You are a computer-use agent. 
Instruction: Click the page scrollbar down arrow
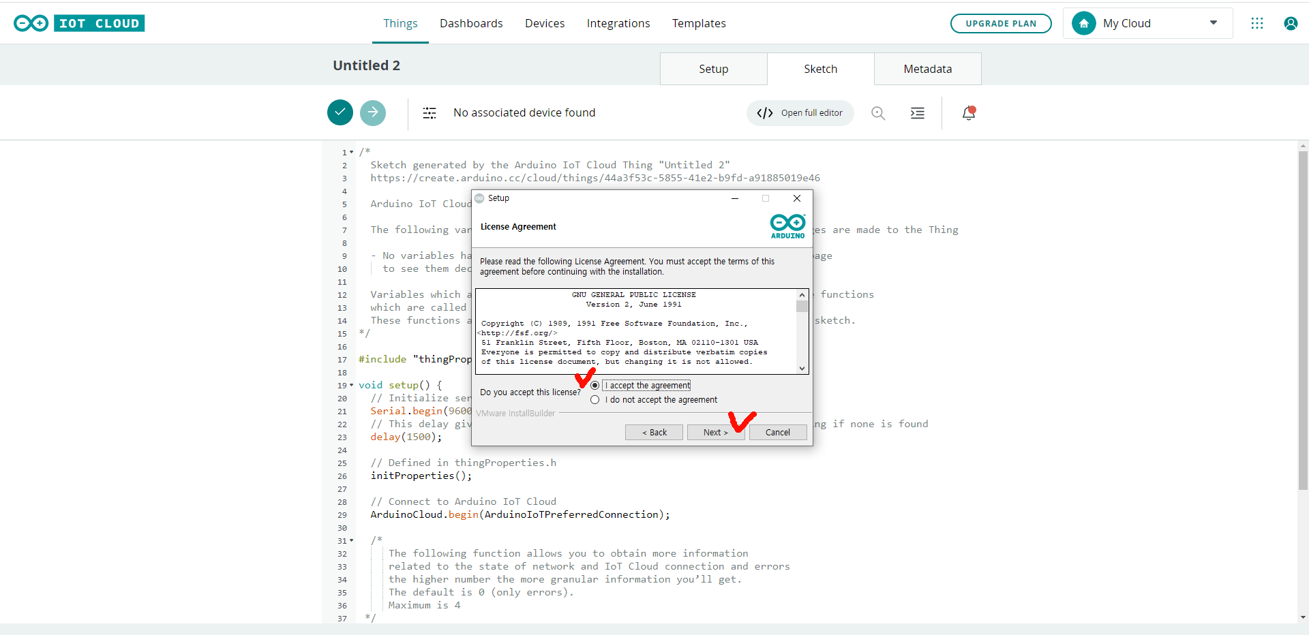click(x=1303, y=617)
